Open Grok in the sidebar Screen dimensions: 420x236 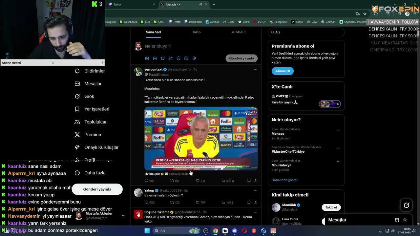click(84, 96)
